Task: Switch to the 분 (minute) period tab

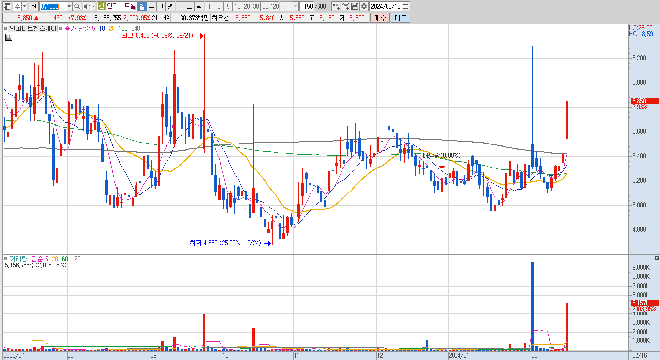Action: 180,6
